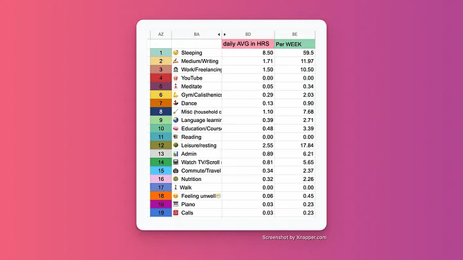The image size is (463, 260).
Task: Click the red color cell numbered 4
Action: coord(160,78)
